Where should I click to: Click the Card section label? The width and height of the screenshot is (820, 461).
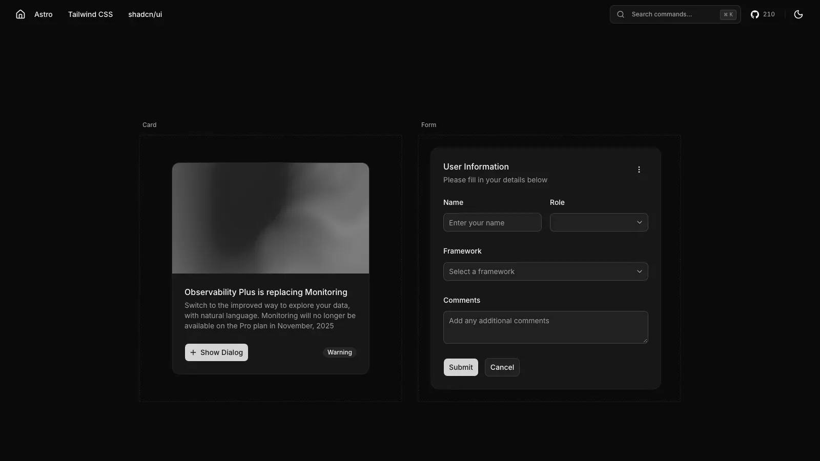point(150,125)
